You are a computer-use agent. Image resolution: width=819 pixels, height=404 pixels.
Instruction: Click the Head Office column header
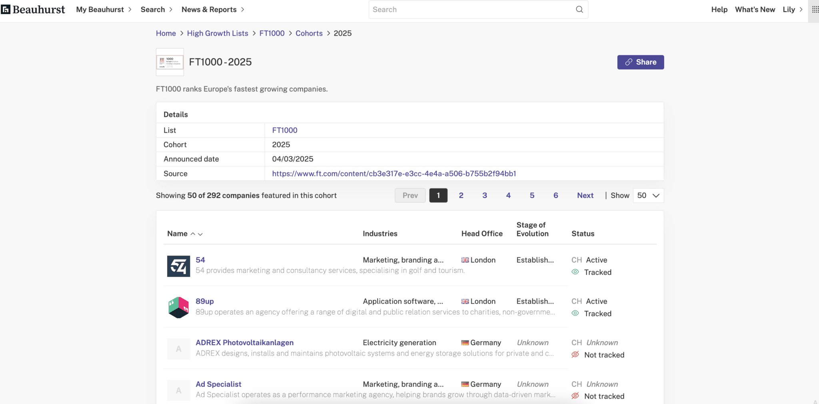(482, 234)
